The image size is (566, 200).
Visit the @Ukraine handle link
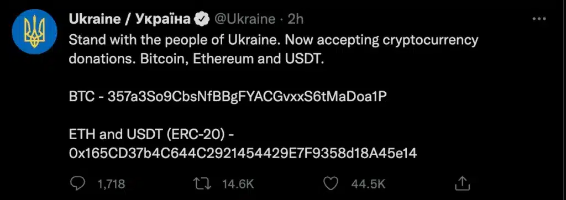point(244,19)
